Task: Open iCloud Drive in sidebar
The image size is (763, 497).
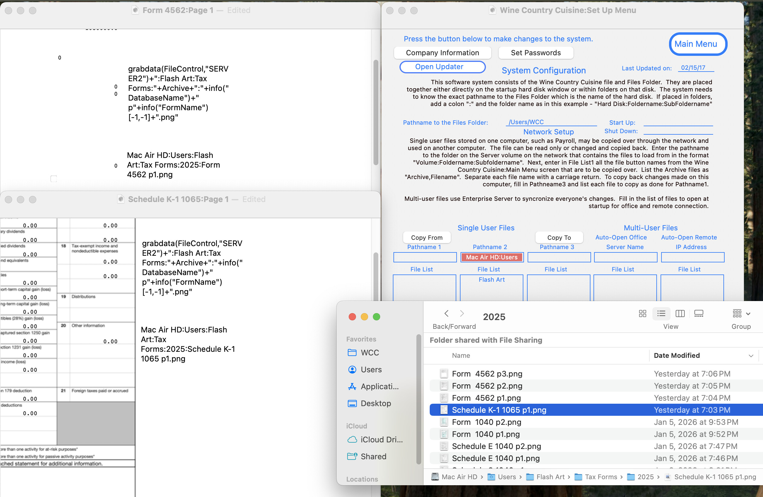Action: point(375,439)
